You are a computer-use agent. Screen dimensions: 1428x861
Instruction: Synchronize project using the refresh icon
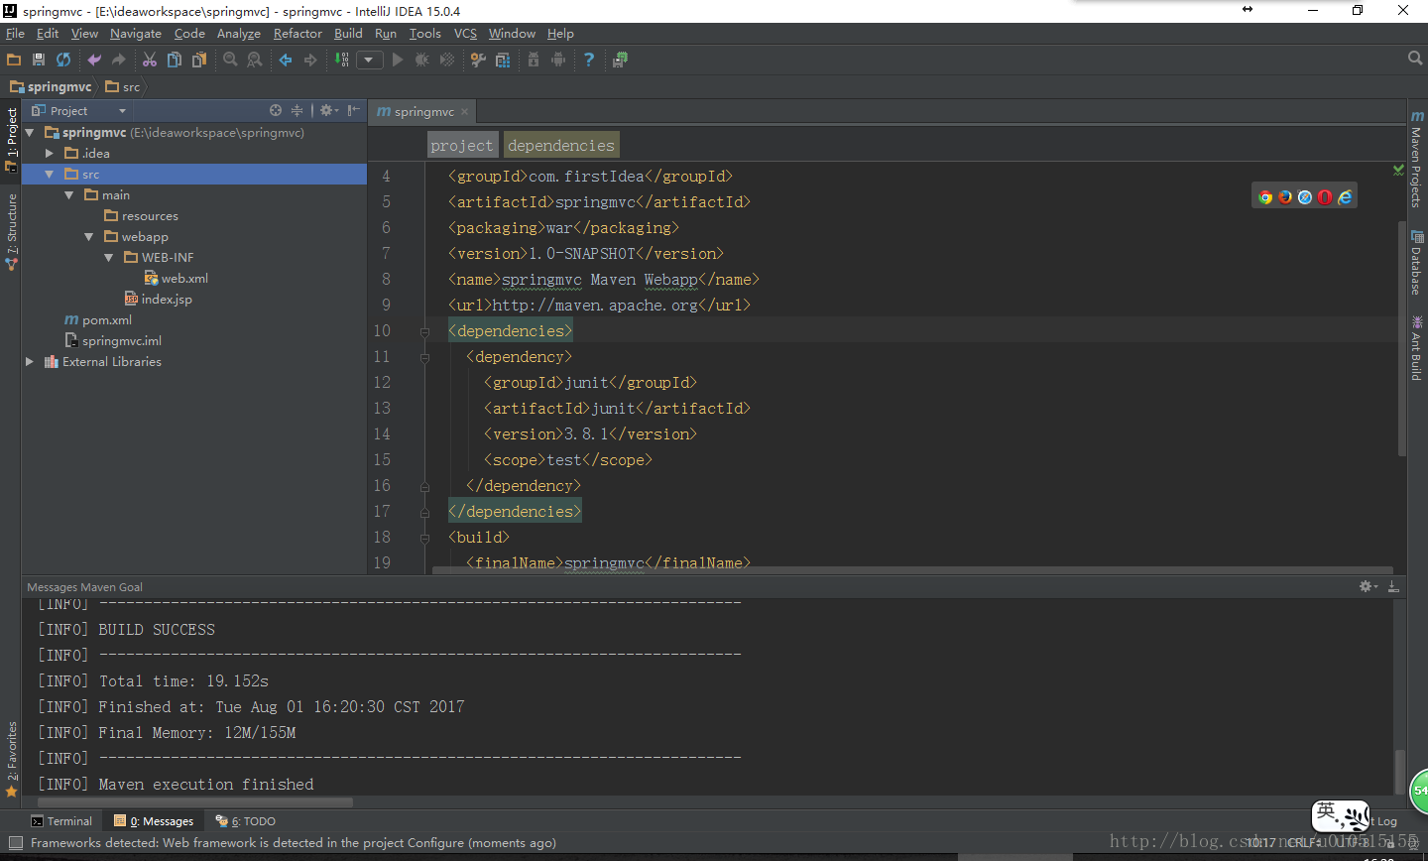[x=63, y=60]
